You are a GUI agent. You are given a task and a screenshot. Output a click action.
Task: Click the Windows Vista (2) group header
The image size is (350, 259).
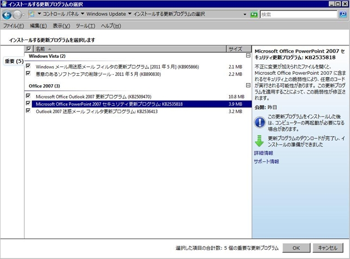point(47,56)
